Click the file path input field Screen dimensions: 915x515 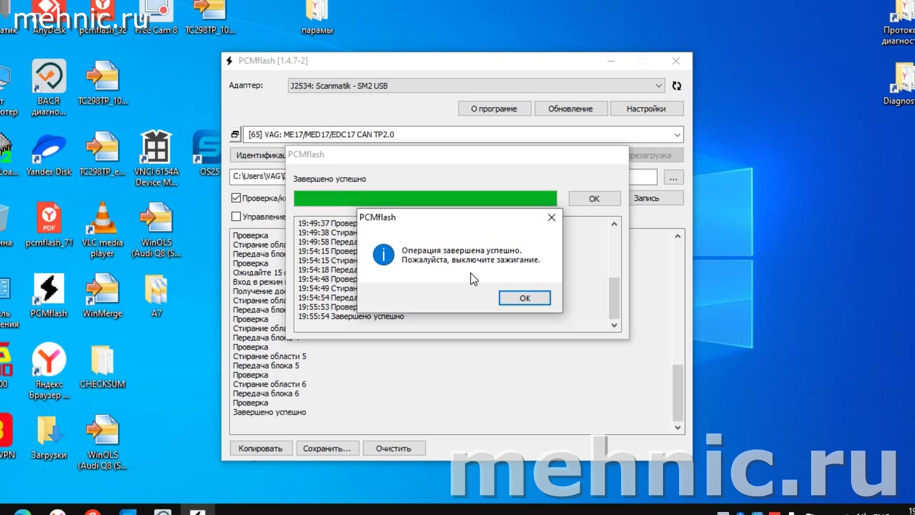(258, 176)
